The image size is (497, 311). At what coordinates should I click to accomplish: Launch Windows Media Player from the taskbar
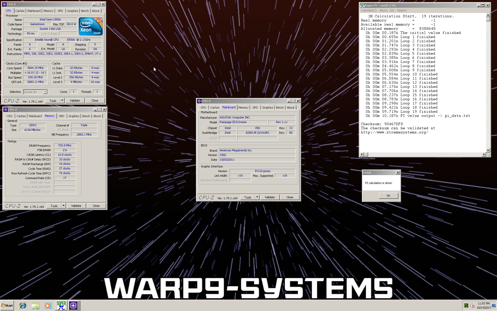click(48, 306)
